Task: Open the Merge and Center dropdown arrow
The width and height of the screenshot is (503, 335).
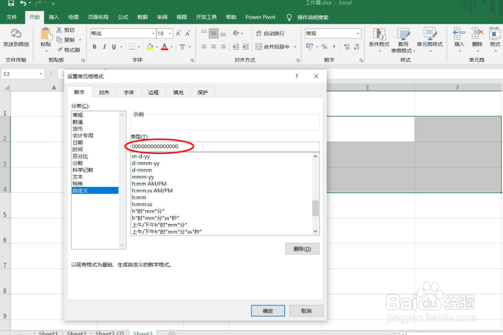Action: pyautogui.click(x=294, y=46)
